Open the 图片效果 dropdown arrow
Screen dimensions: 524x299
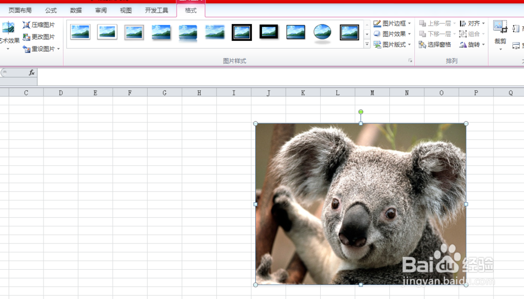[x=409, y=34]
